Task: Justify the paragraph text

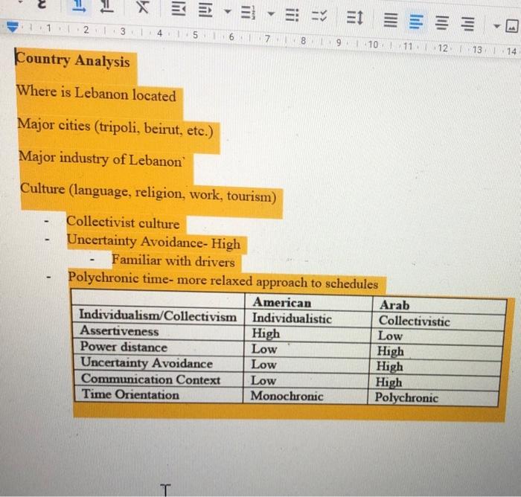Action: [391, 20]
